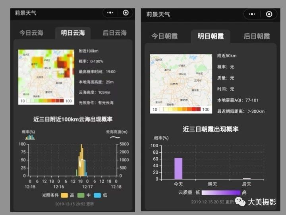The height and width of the screenshot is (215, 286).
Task: Open the more options dots in 云海 panel
Action: [112, 13]
